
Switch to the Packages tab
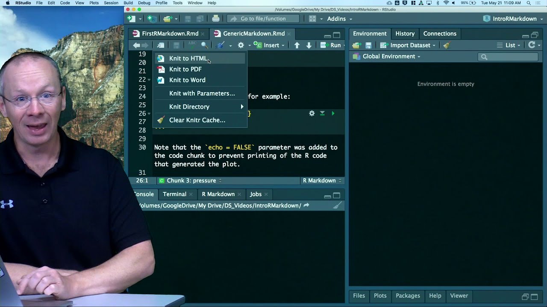408,296
